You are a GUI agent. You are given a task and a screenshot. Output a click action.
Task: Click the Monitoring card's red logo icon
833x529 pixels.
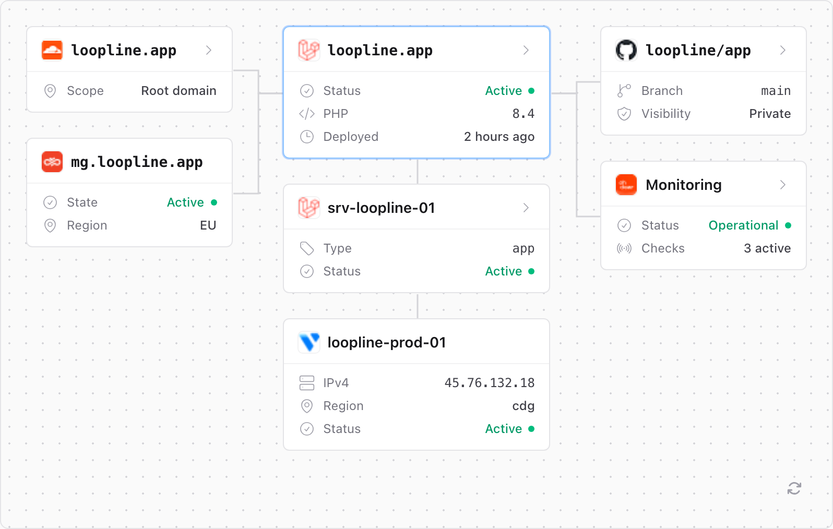point(626,185)
